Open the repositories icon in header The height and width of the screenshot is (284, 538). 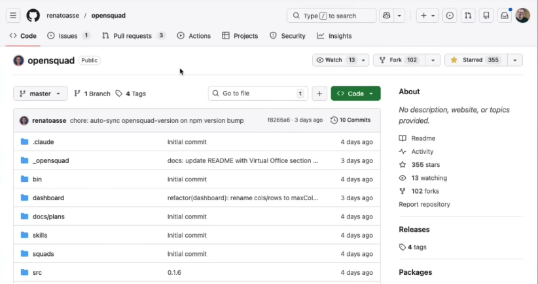486,16
